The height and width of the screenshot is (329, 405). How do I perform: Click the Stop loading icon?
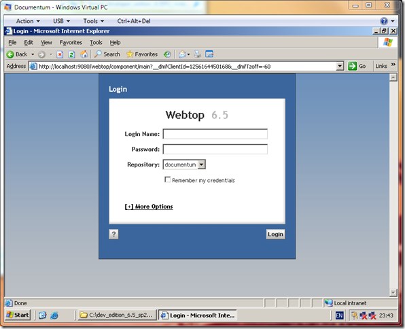pyautogui.click(x=60, y=54)
